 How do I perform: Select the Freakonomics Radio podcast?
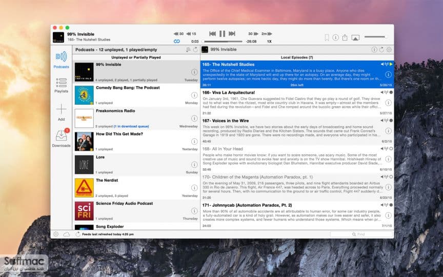click(x=136, y=118)
